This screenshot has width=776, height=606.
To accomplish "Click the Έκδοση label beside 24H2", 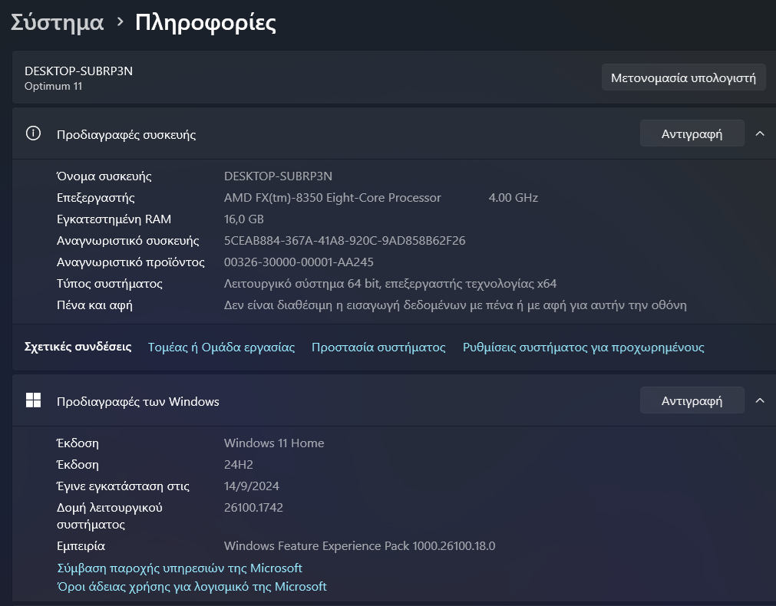I will point(78,465).
